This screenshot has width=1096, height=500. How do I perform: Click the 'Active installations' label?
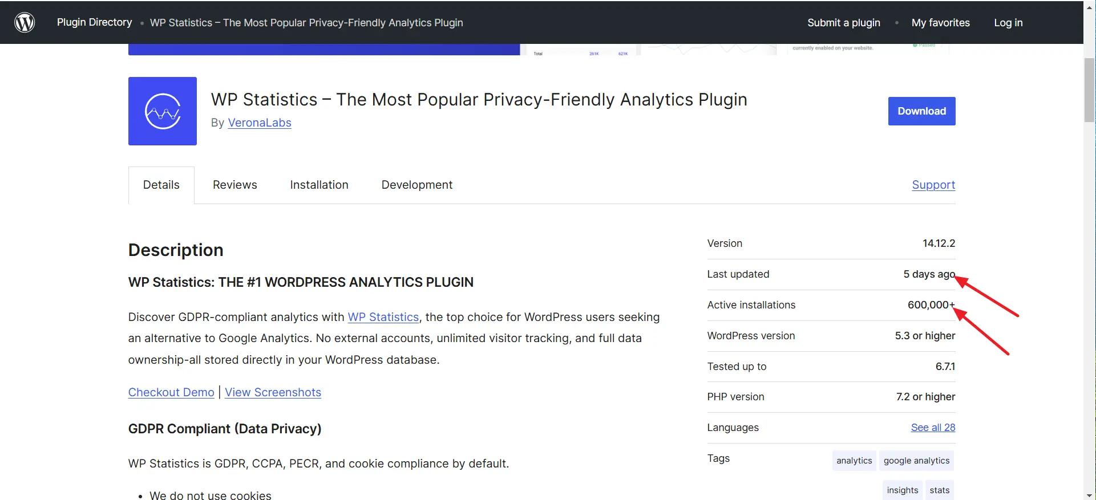click(x=751, y=305)
